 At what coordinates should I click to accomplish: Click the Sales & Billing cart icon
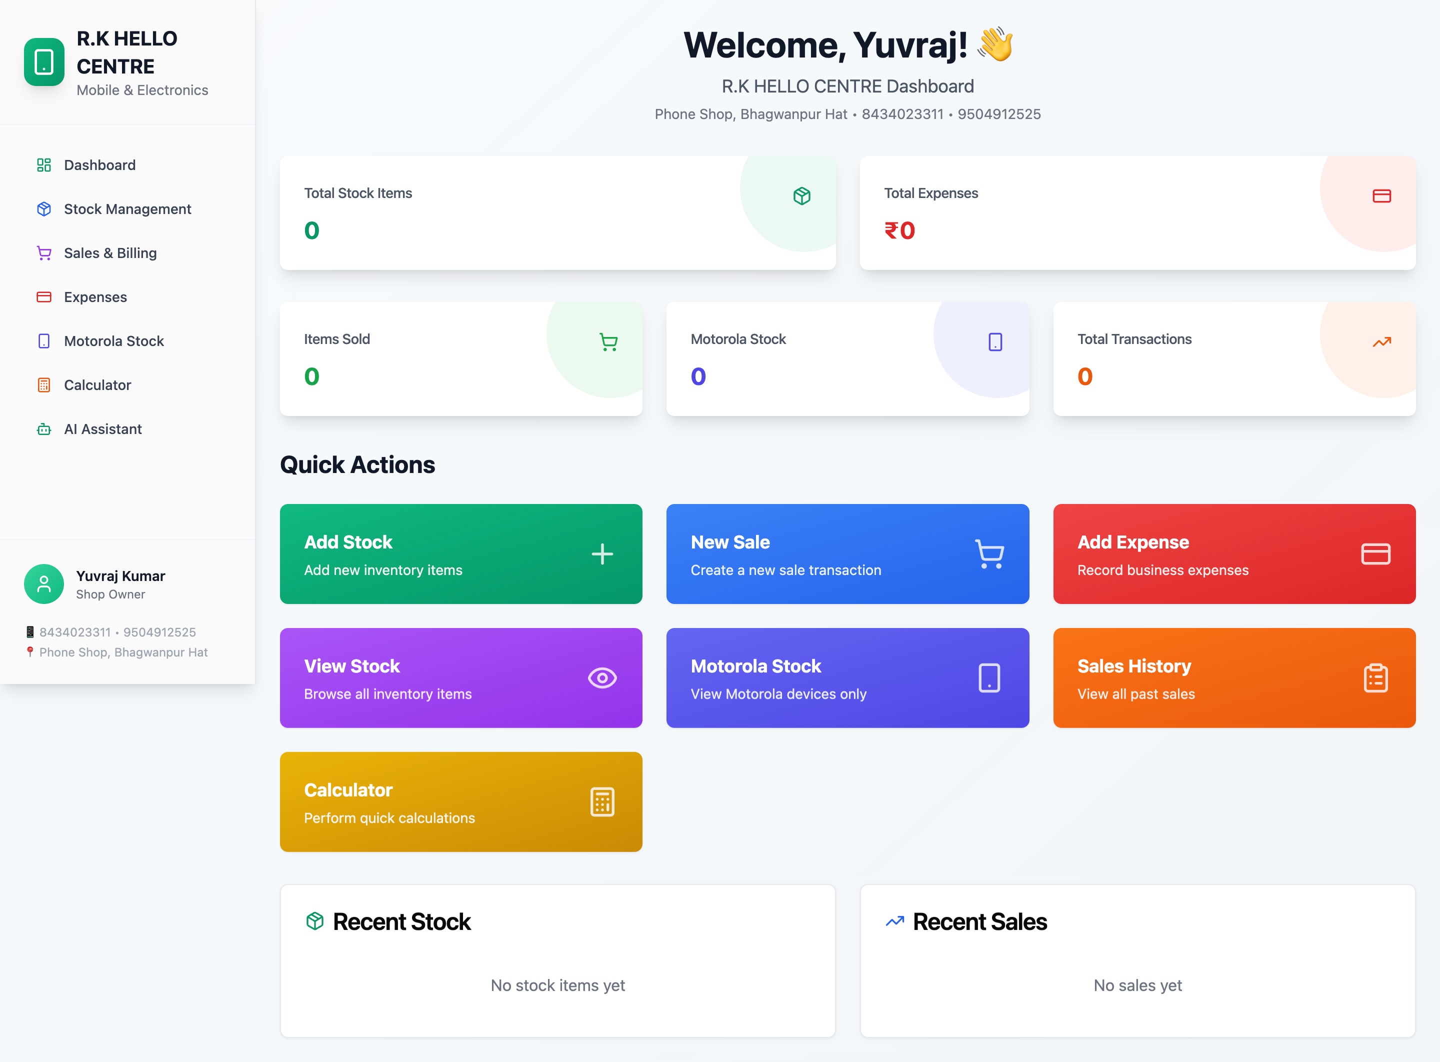click(43, 253)
